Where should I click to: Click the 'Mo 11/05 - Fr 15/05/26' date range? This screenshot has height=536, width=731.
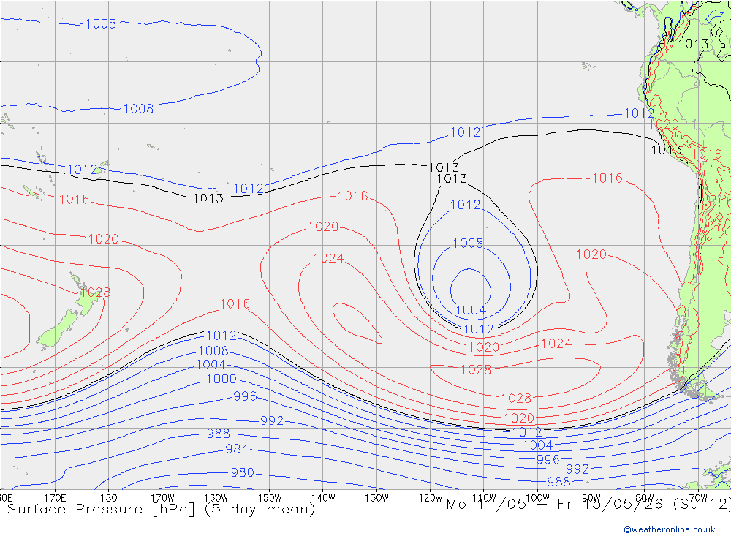tap(556, 505)
